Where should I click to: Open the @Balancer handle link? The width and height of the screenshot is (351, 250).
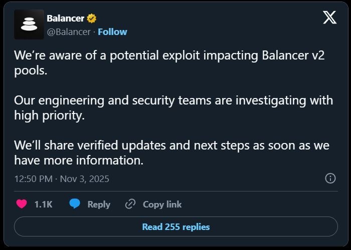pos(69,31)
